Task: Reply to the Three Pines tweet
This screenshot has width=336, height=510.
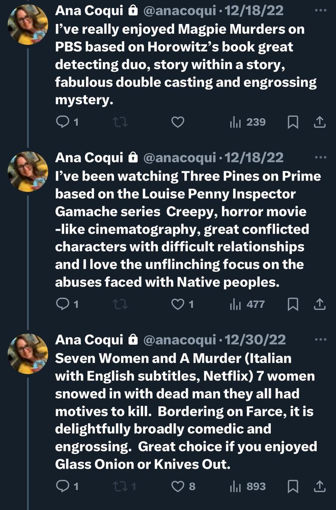Action: click(62, 304)
